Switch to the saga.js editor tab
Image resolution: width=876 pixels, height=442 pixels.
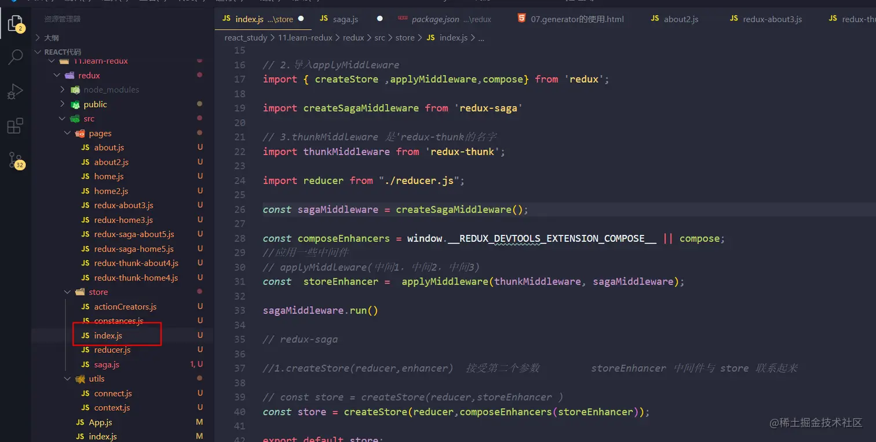tap(345, 19)
